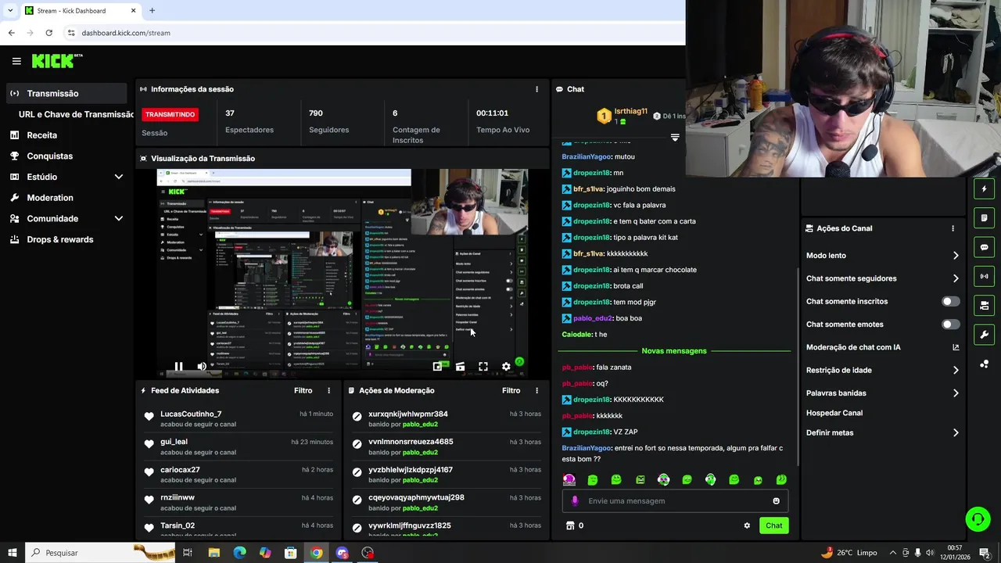Expand the Estúdio sidebar section
This screenshot has height=563, width=1001.
(x=119, y=177)
